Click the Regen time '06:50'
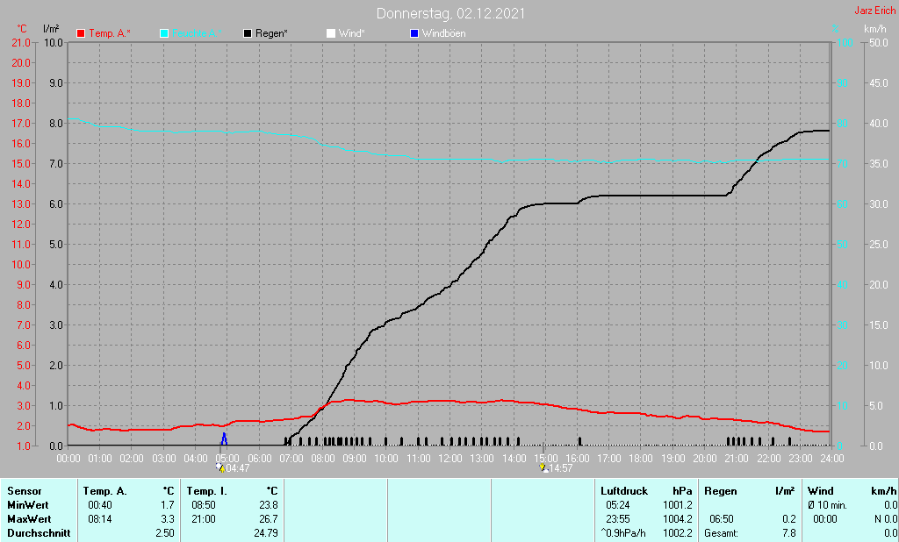Image resolution: width=899 pixels, height=542 pixels. tap(722, 519)
